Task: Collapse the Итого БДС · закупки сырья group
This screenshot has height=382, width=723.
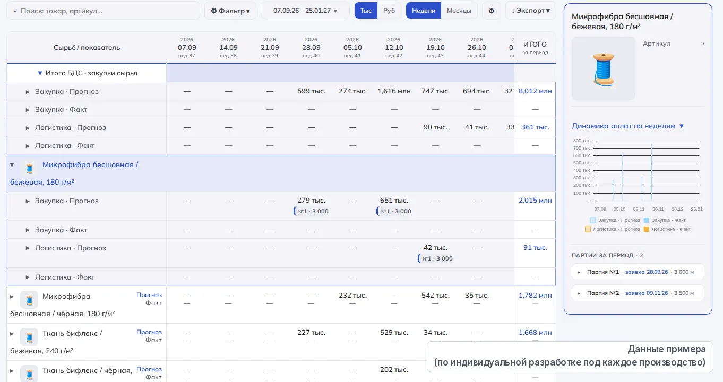Action: tap(40, 73)
